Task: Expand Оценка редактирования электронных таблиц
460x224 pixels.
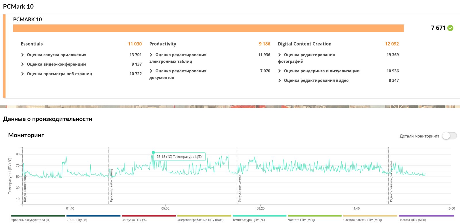Action: (151, 55)
